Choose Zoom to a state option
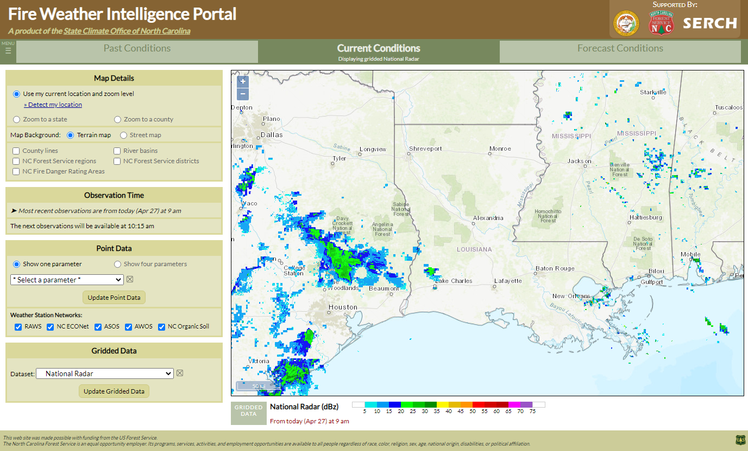This screenshot has height=451, width=748. [x=16, y=119]
